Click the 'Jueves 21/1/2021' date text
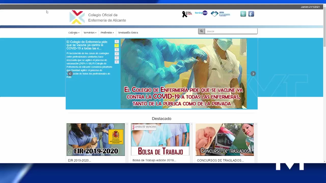 coord(310,7)
